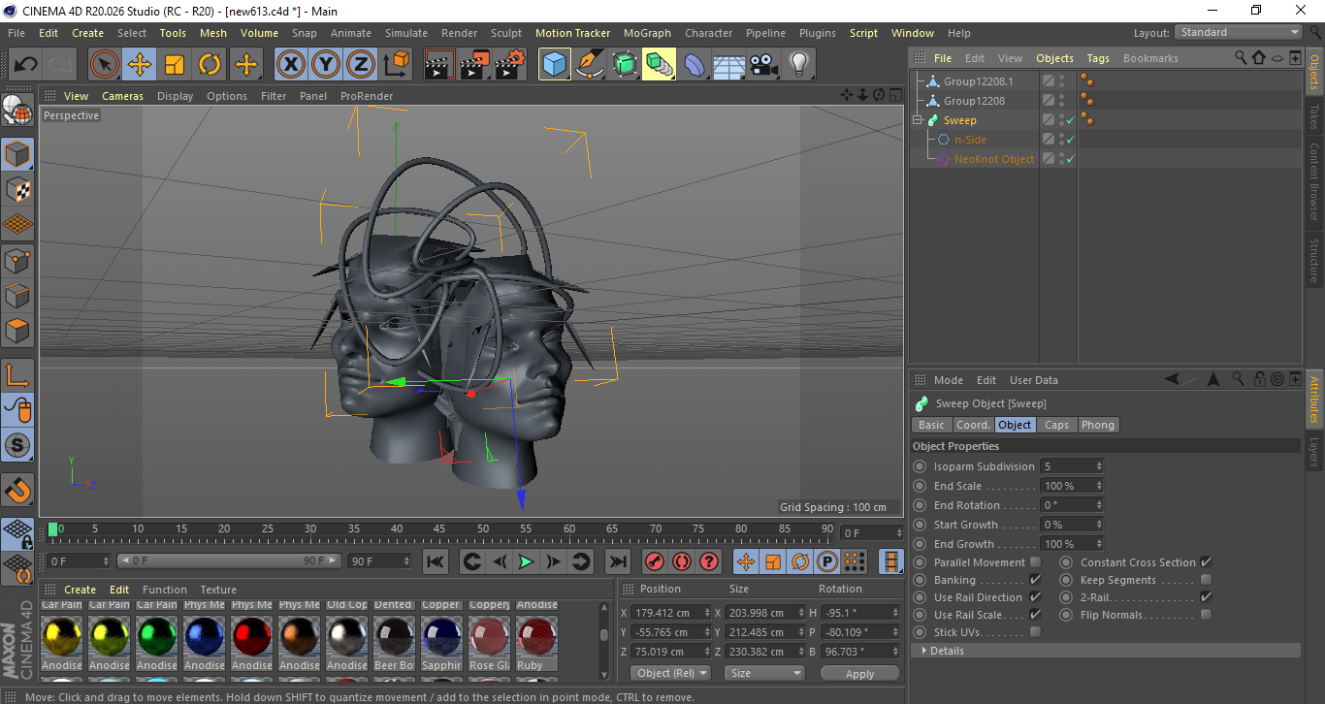Switch the coordinate system icon
Image resolution: width=1325 pixels, height=704 pixels.
point(396,65)
